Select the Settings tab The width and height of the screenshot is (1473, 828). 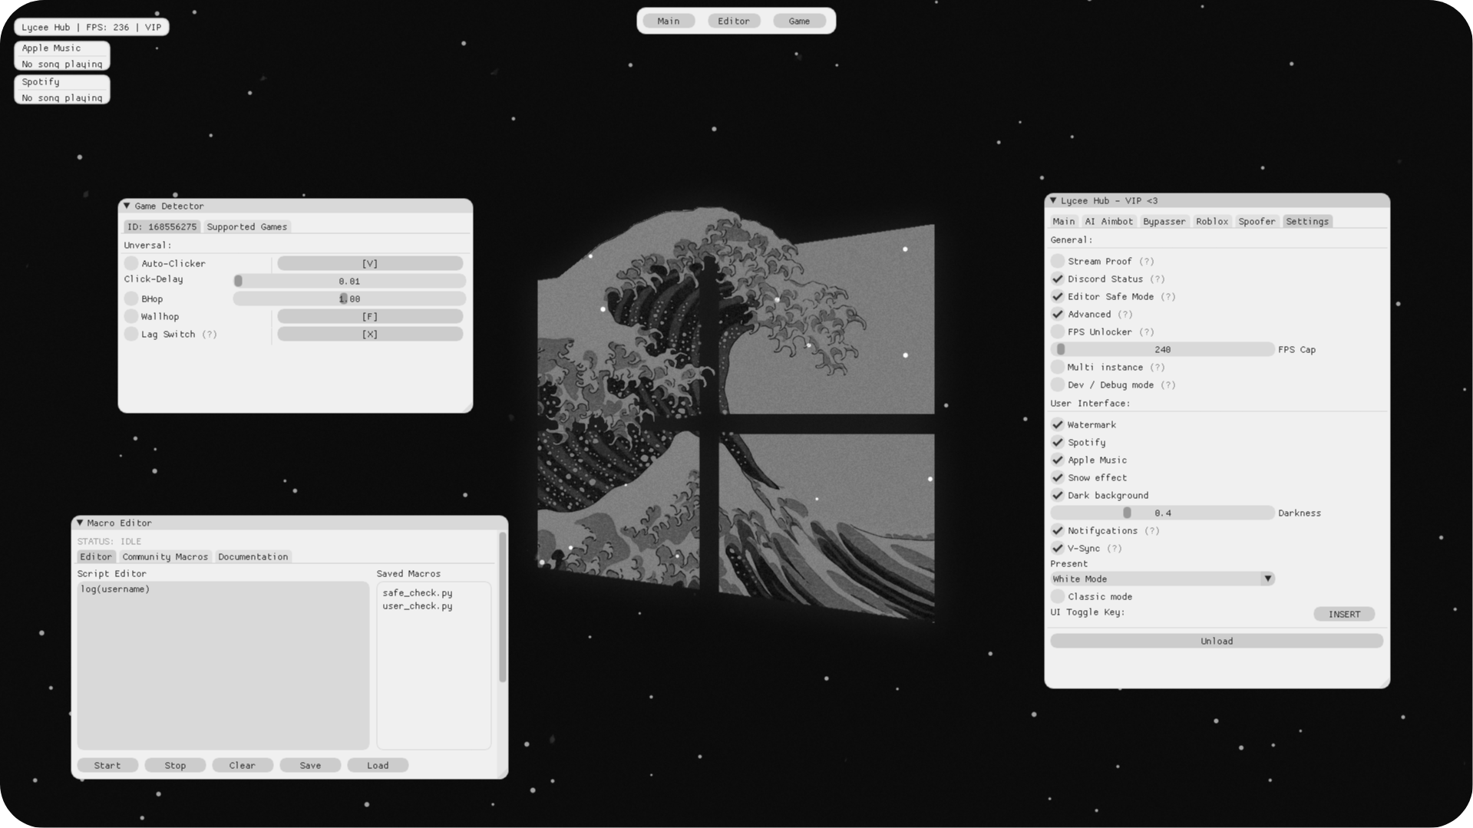click(1307, 221)
